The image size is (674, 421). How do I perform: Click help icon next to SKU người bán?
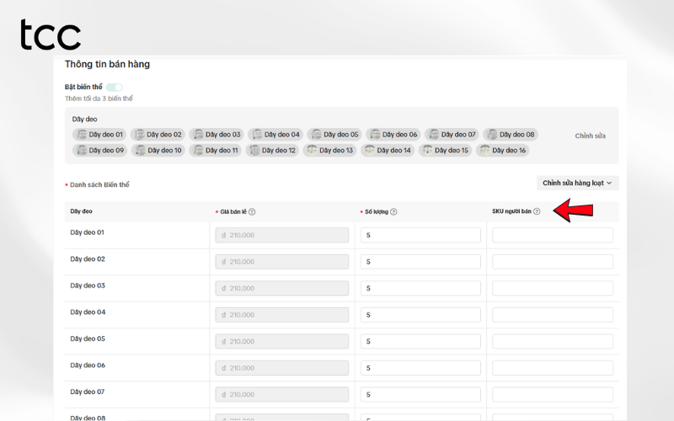pyautogui.click(x=537, y=211)
